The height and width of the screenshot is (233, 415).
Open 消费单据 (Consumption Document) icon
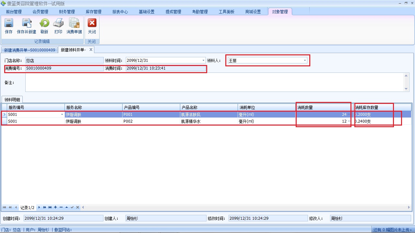coord(74,26)
